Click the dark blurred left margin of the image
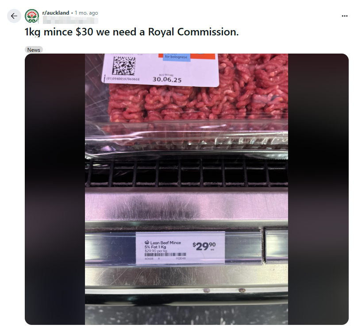Viewport: 358px width, 328px height. [55, 189]
